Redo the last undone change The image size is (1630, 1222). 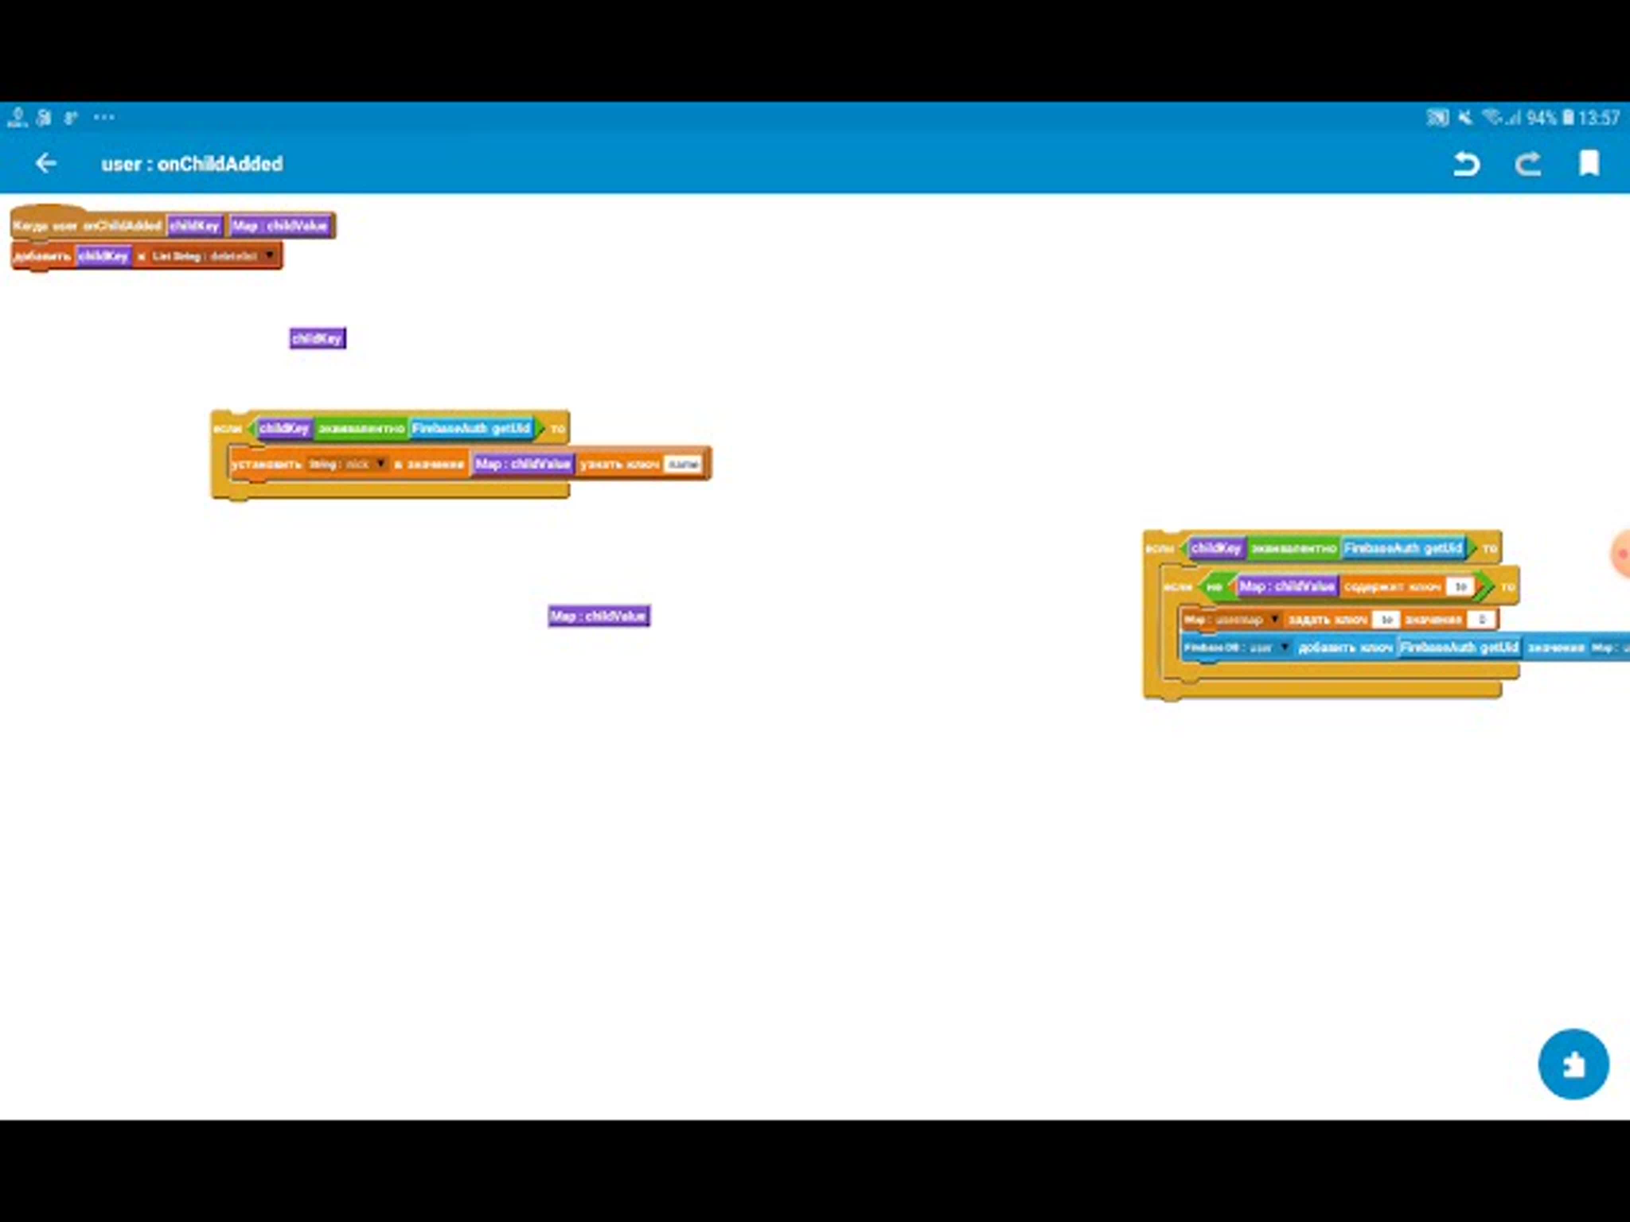(x=1528, y=163)
